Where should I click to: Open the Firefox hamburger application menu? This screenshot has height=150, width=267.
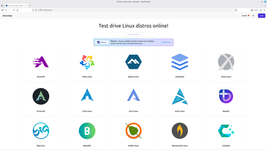[x=264, y=10]
